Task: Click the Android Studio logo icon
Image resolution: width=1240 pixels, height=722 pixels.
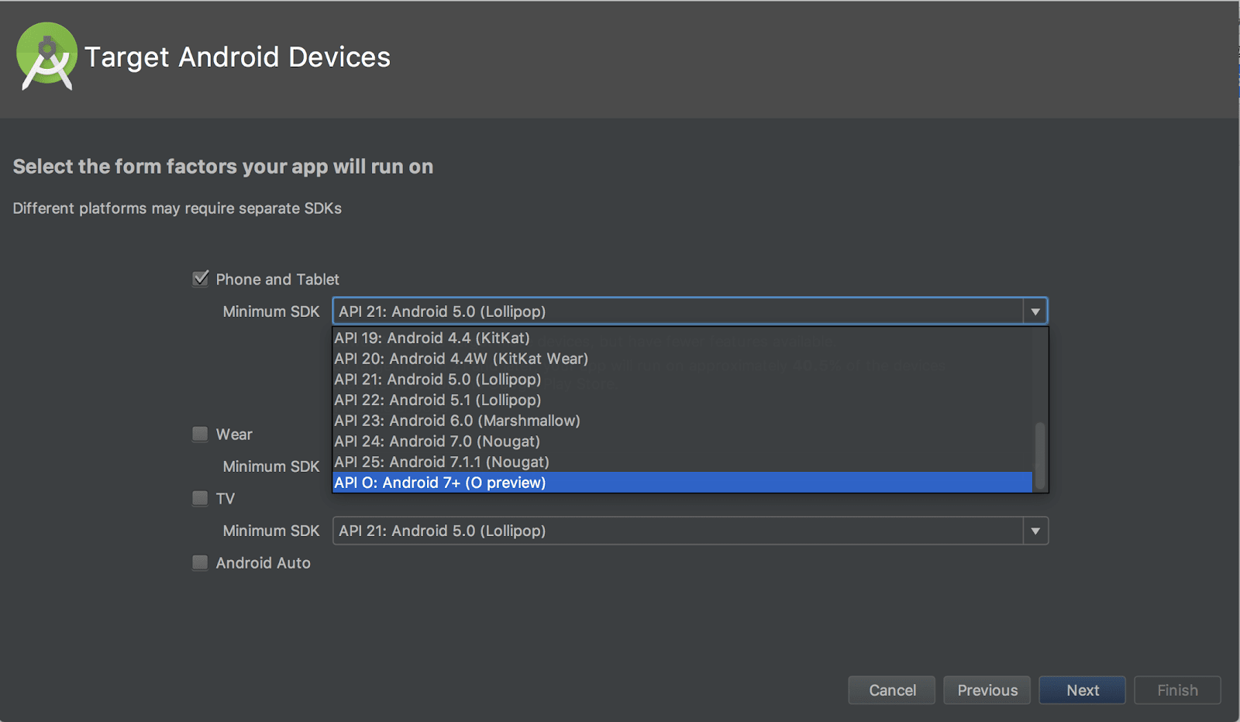Action: point(46,57)
